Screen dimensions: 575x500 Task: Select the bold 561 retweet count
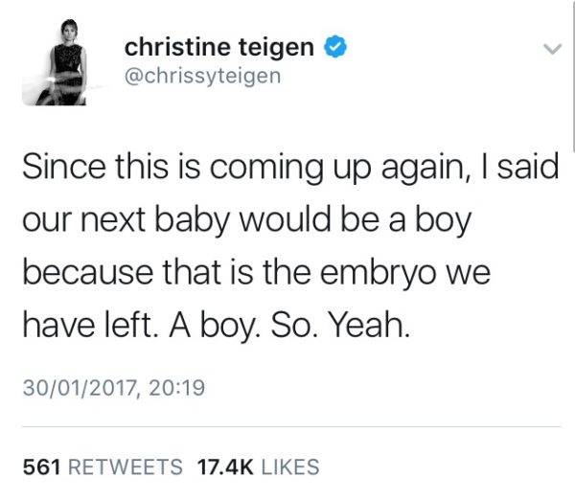click(41, 467)
